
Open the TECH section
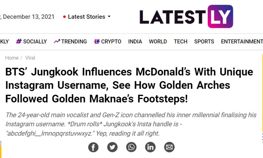(180, 41)
